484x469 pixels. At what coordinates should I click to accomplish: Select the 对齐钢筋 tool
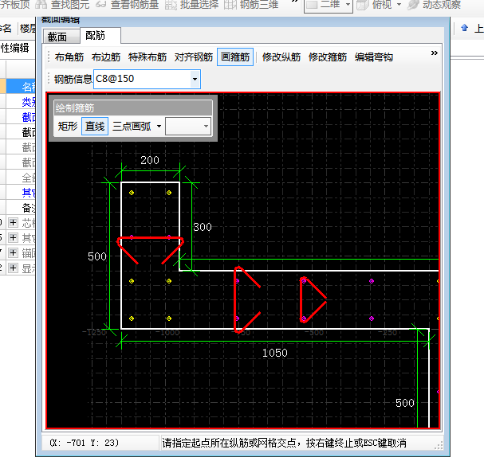[x=194, y=57]
